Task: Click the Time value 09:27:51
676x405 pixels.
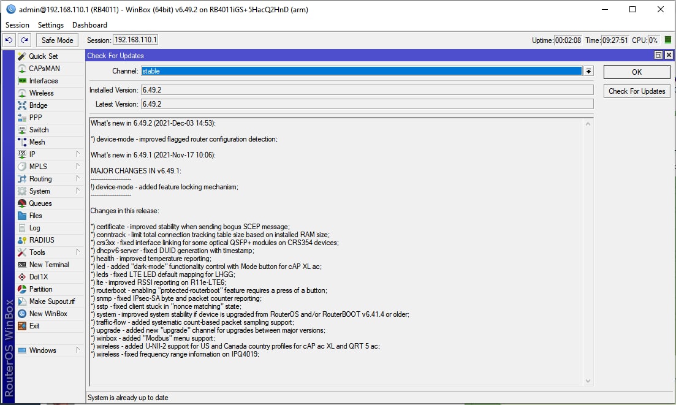Action: 615,40
